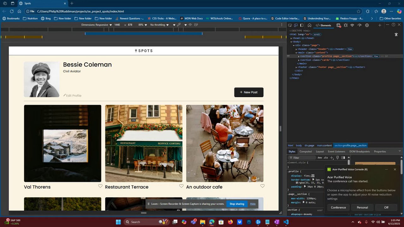Click the New Post button
This screenshot has height=227, width=404.
(x=249, y=92)
